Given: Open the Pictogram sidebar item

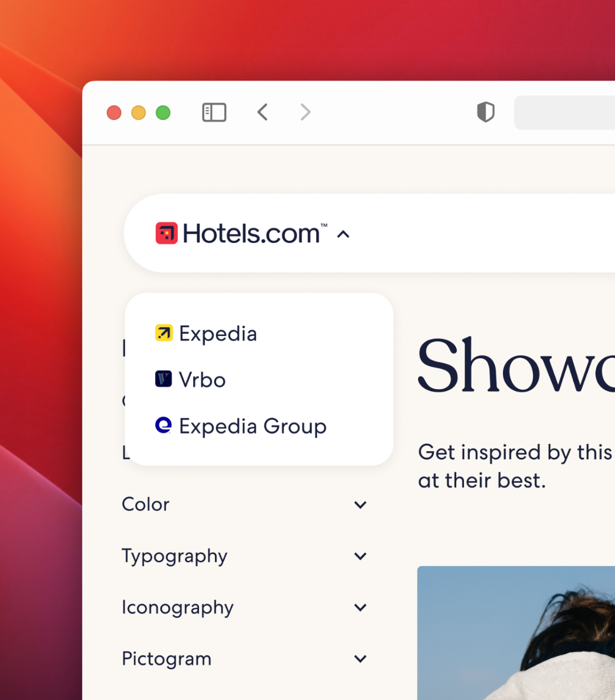Looking at the screenshot, I should pos(167,659).
